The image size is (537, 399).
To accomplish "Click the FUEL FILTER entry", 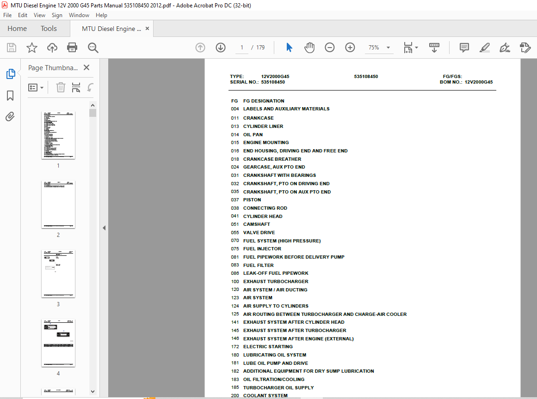I will pyautogui.click(x=258, y=266).
